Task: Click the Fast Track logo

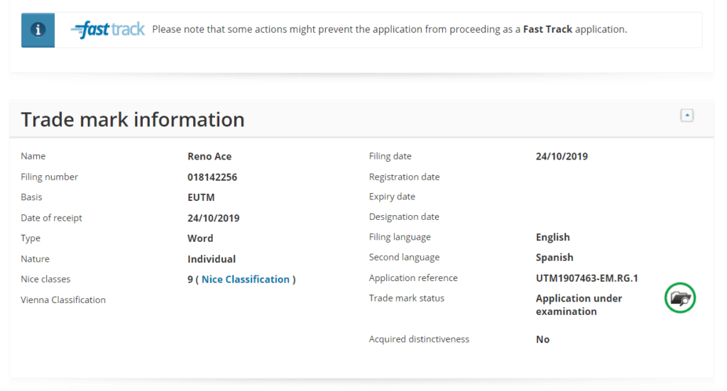Action: (108, 30)
